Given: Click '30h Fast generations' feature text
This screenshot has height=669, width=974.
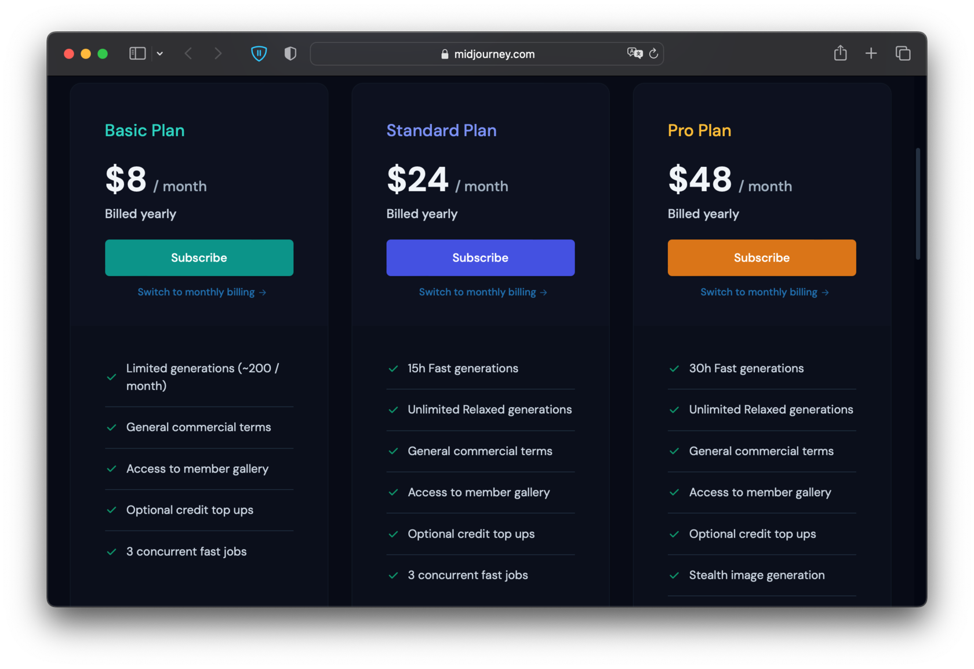Looking at the screenshot, I should pos(746,368).
